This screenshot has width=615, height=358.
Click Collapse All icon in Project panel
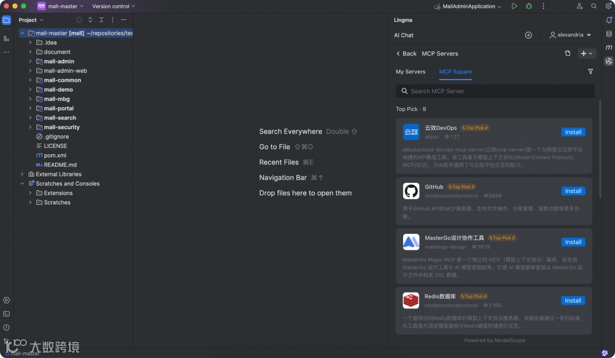(101, 20)
